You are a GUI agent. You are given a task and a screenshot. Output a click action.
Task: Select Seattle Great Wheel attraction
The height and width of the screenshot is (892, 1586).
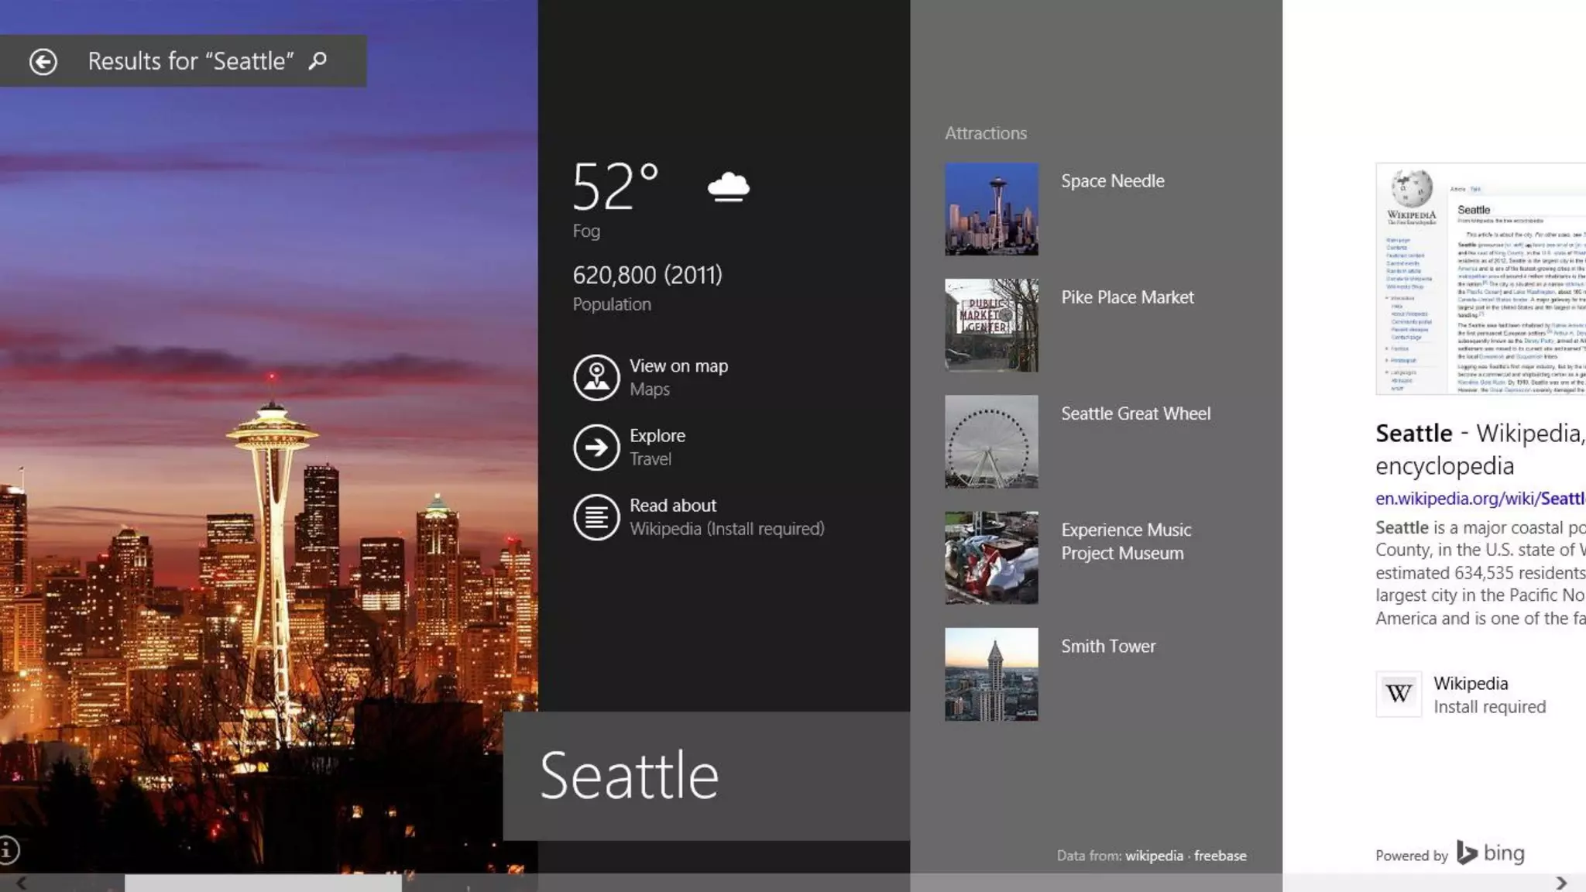pos(1135,413)
